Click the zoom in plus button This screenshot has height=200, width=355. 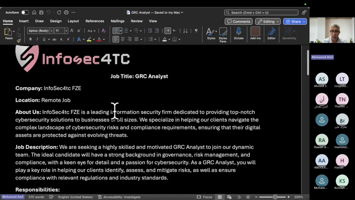288,197
